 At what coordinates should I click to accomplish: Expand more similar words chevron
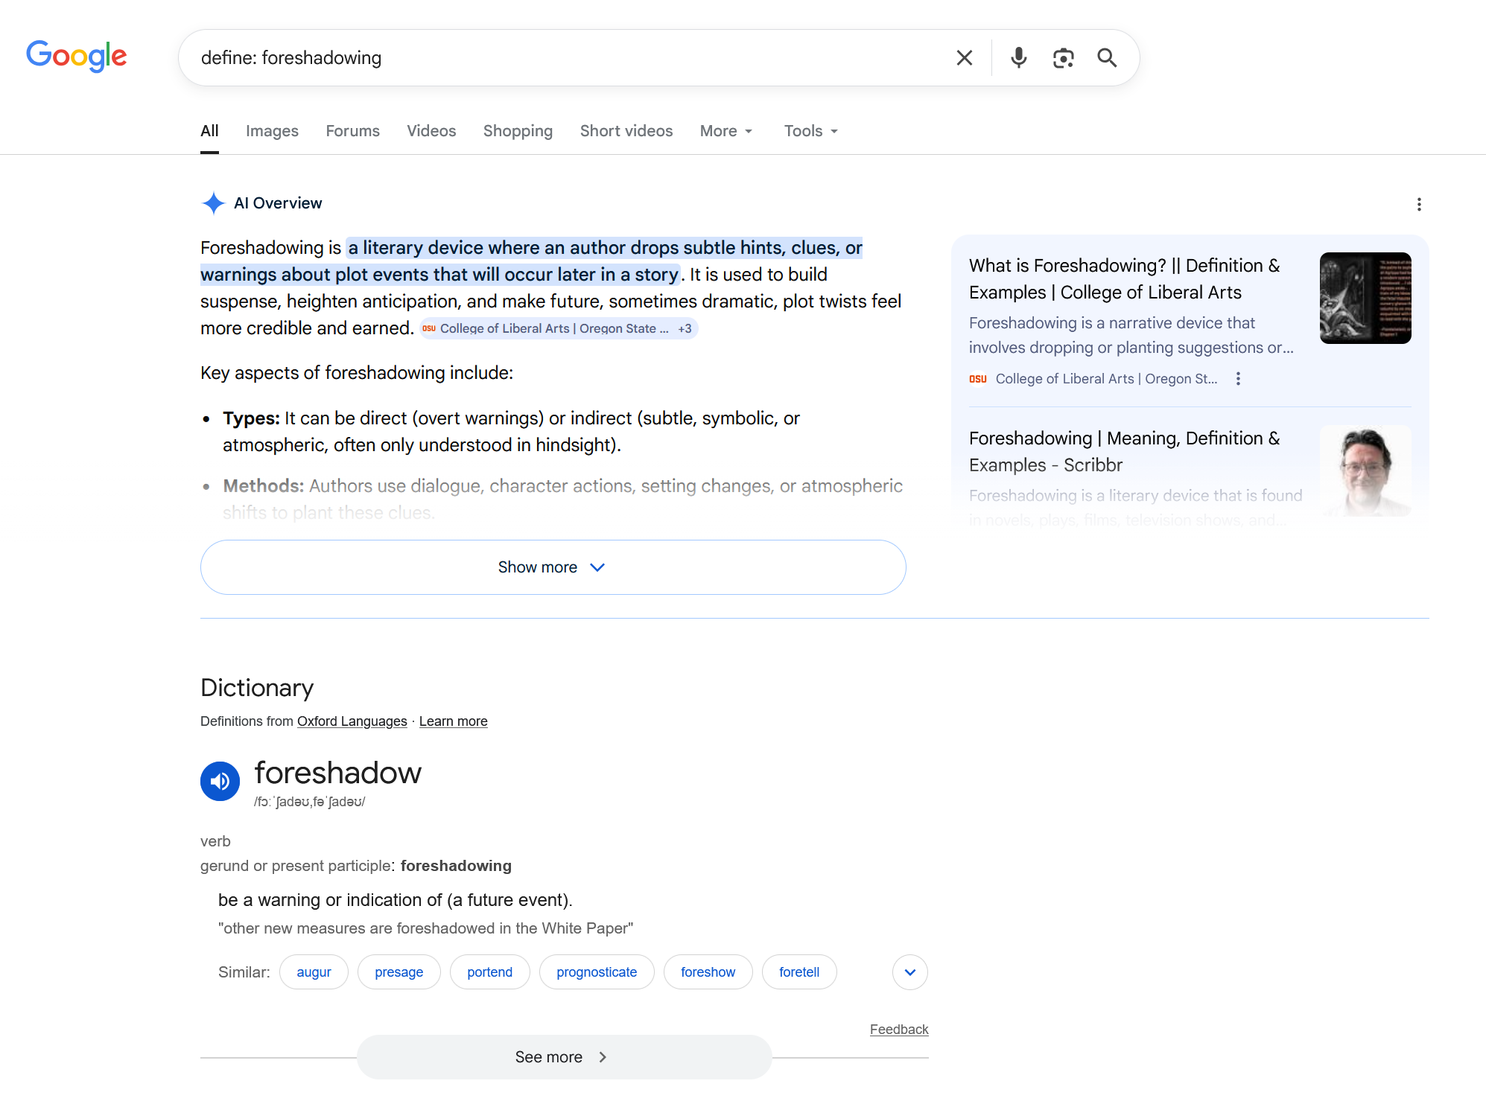click(909, 972)
